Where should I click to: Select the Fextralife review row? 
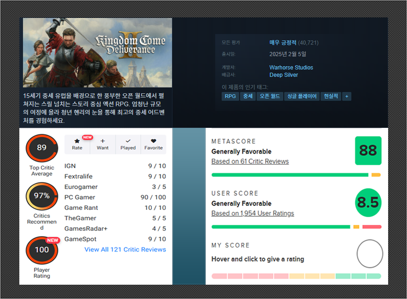click(x=115, y=177)
